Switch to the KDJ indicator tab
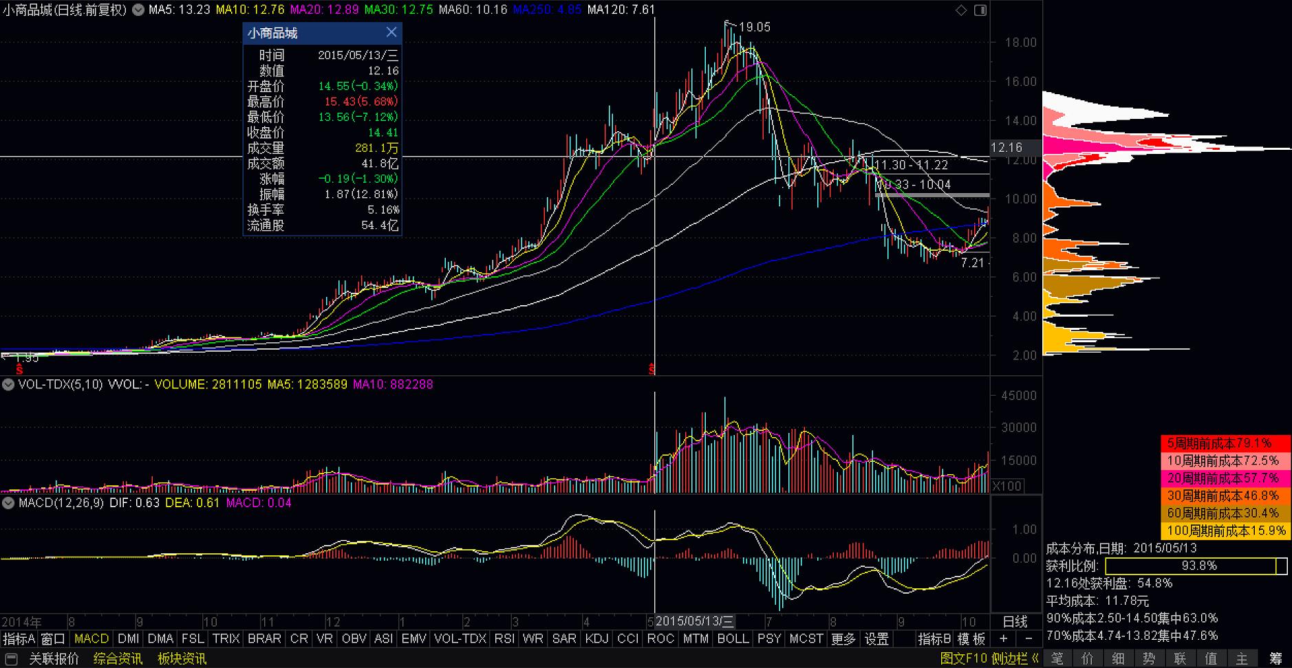The image size is (1292, 668). (x=596, y=638)
